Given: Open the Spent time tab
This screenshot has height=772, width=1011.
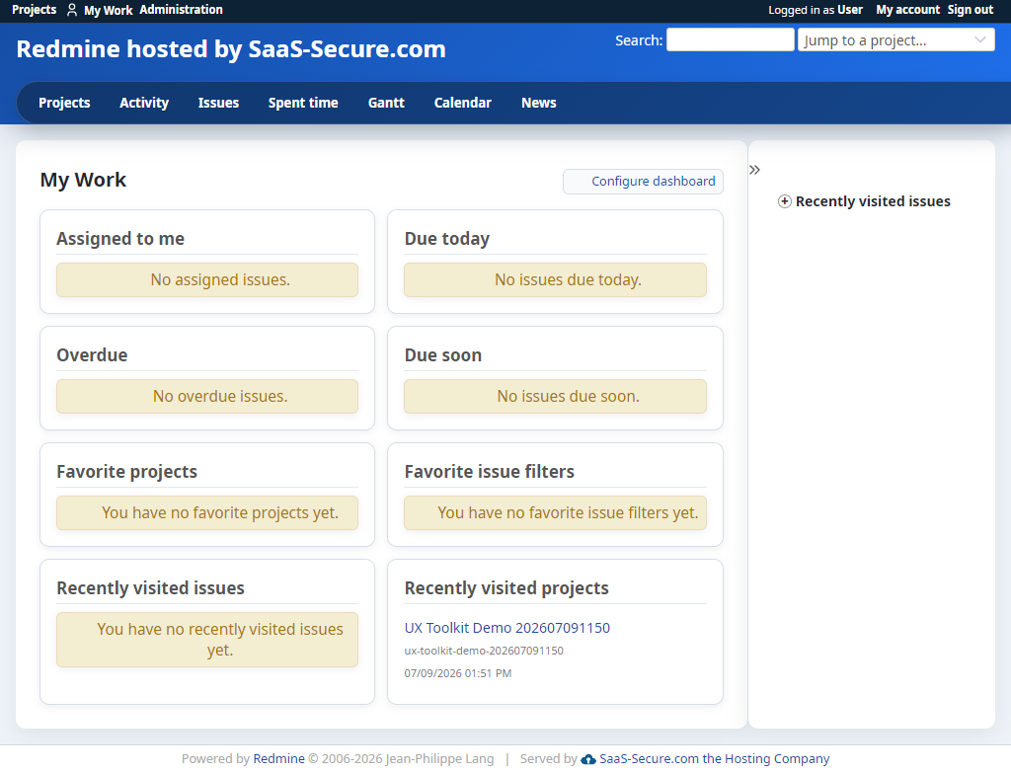Looking at the screenshot, I should pos(303,103).
